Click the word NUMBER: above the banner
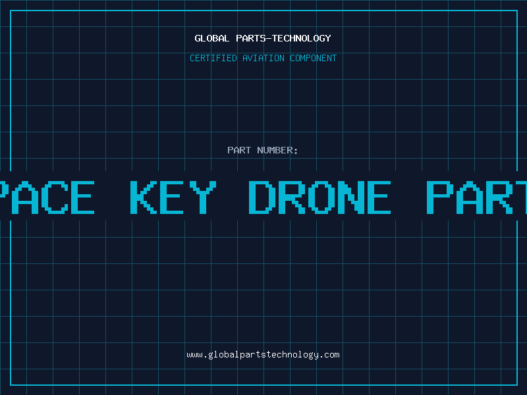This screenshot has height=395, width=527. [x=277, y=150]
